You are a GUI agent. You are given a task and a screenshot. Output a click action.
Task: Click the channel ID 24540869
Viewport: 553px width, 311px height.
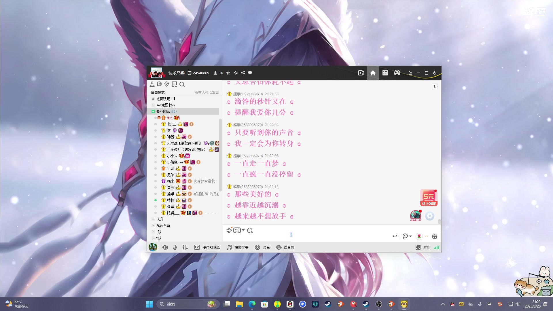[x=201, y=73]
